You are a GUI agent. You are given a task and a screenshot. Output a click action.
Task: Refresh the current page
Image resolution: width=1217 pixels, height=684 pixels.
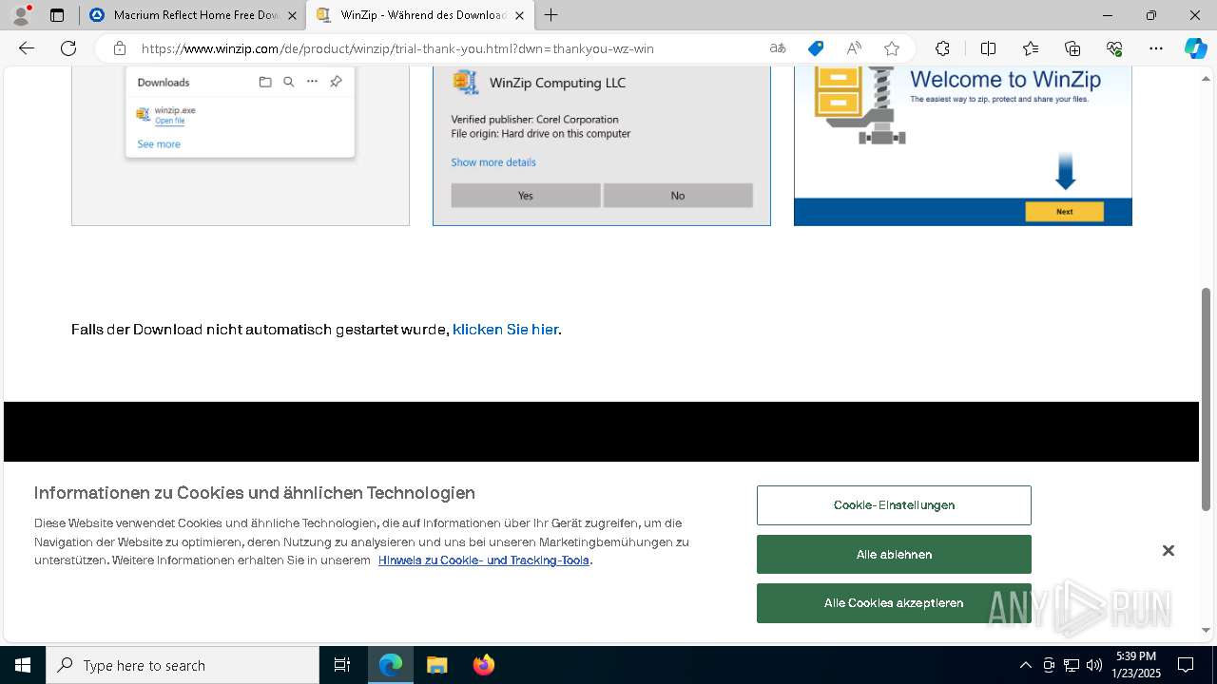pyautogui.click(x=68, y=48)
